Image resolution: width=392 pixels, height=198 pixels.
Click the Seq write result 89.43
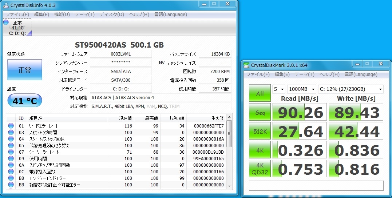[x=356, y=112]
